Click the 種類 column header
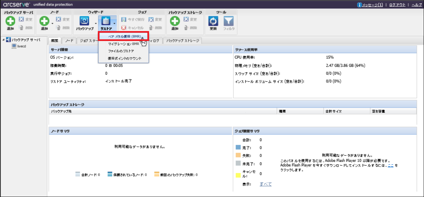This screenshot has height=197, width=424. 300,111
